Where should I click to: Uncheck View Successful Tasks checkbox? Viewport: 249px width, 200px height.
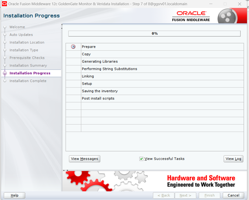coord(141,159)
